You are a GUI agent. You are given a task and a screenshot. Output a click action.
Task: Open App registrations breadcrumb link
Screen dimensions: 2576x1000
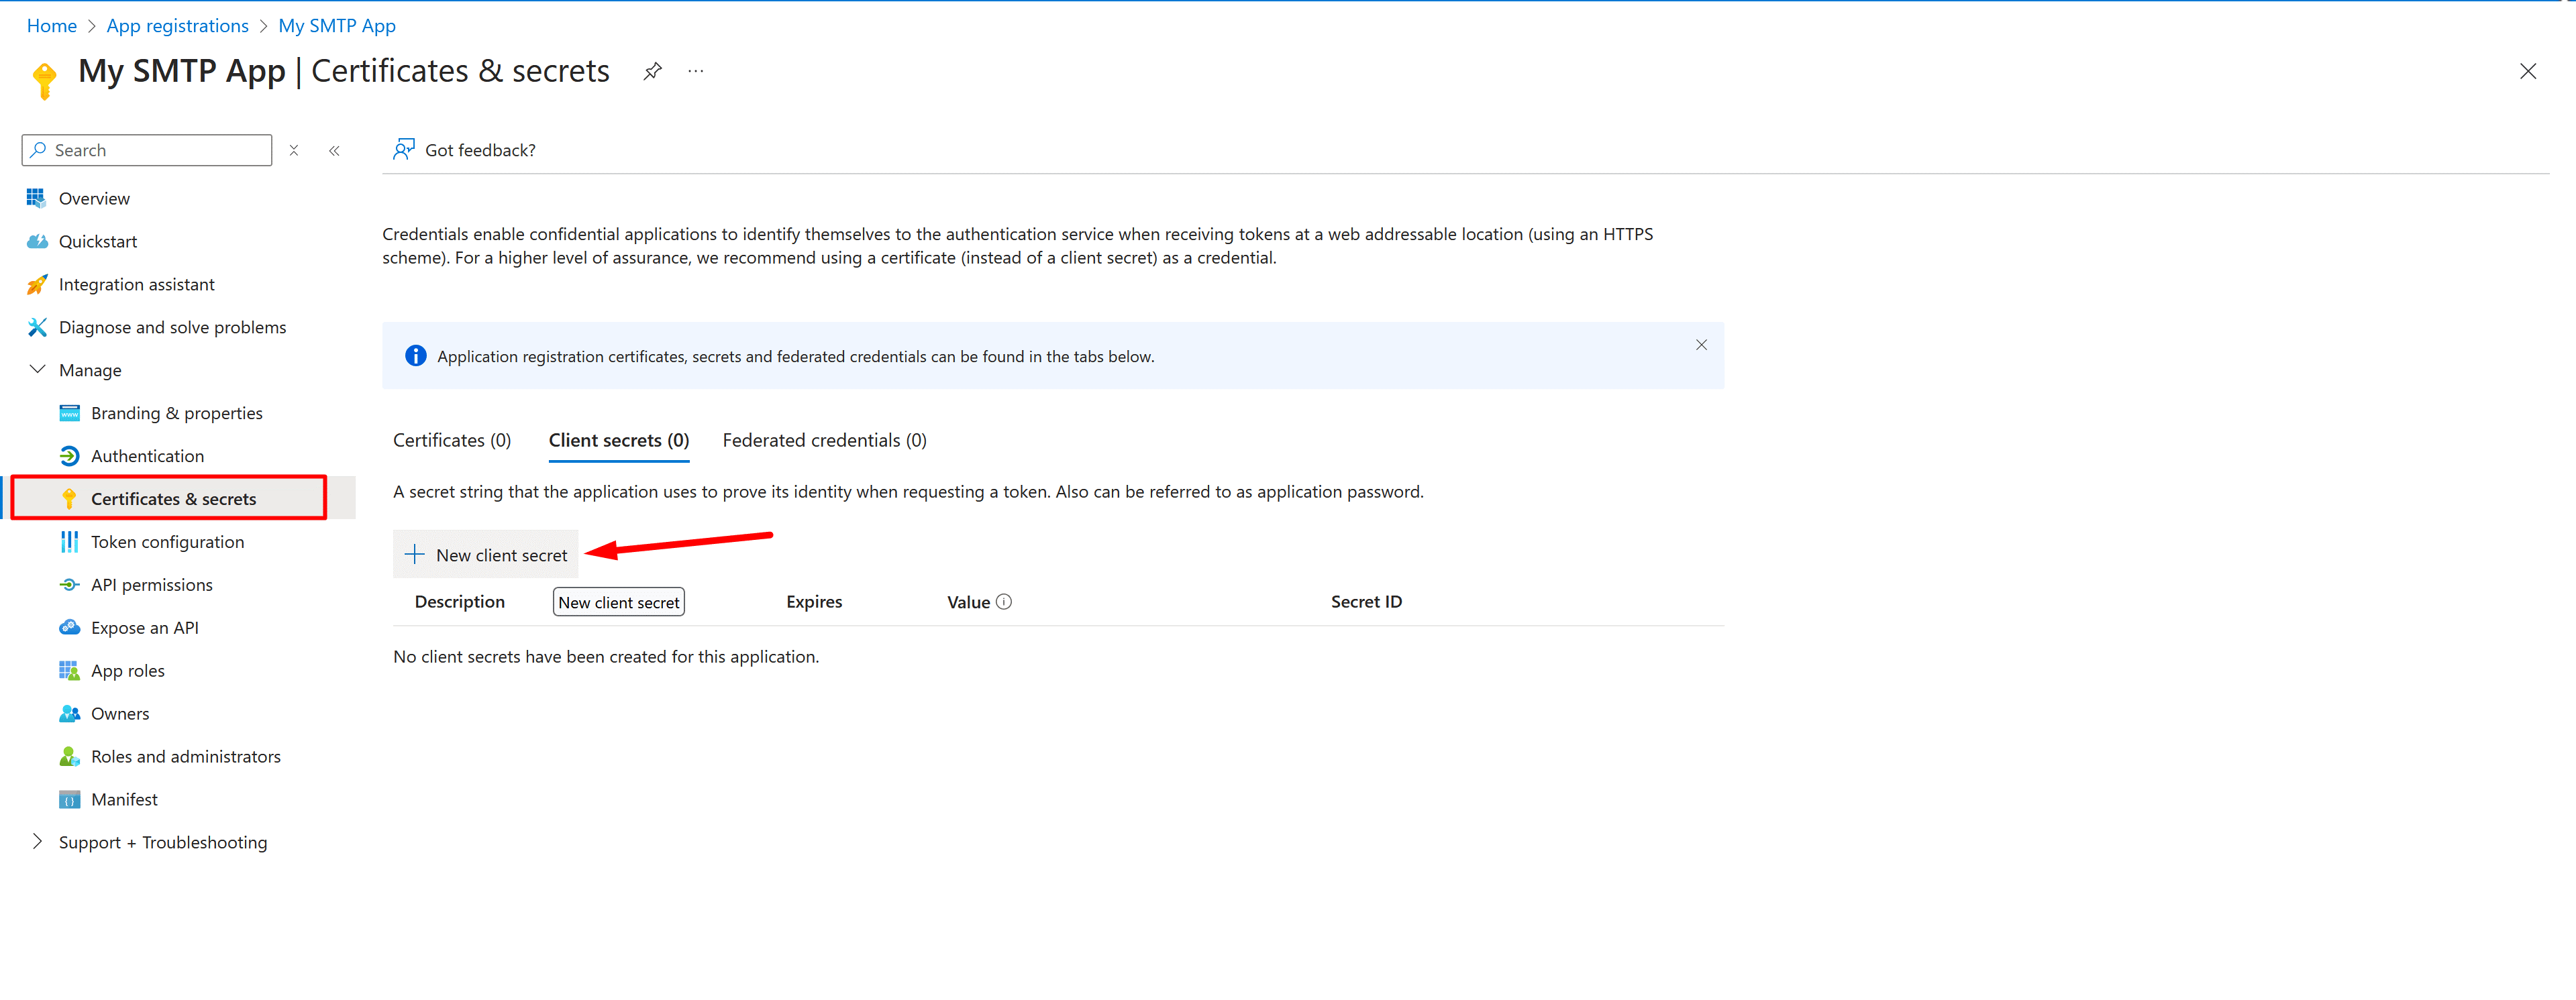click(178, 25)
